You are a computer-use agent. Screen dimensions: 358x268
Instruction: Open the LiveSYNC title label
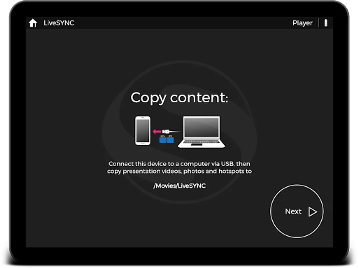click(59, 23)
